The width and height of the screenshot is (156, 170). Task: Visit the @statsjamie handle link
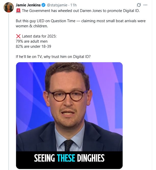click(57, 5)
